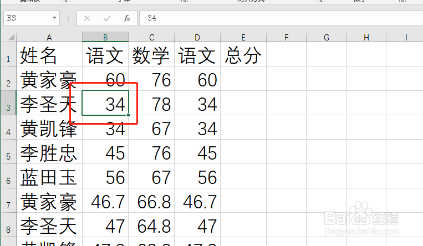Click cell B5 with value 45
Screen dimensions: 423x246
click(x=105, y=152)
